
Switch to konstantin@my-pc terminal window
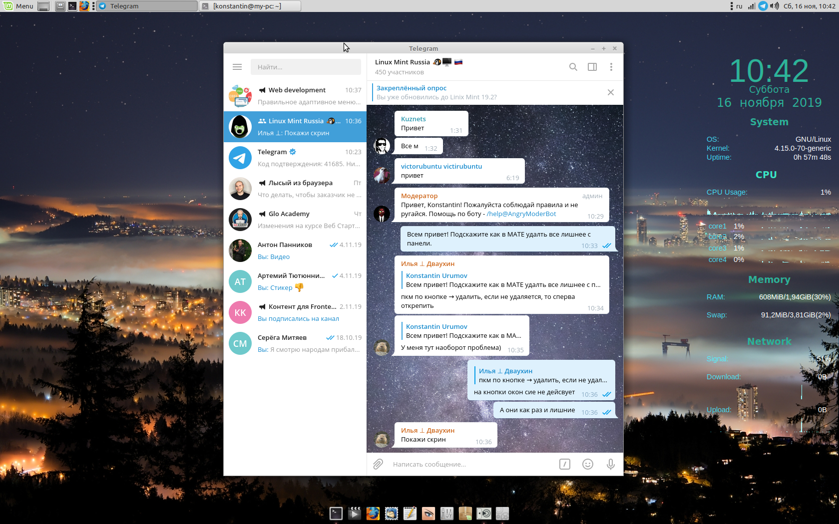250,6
